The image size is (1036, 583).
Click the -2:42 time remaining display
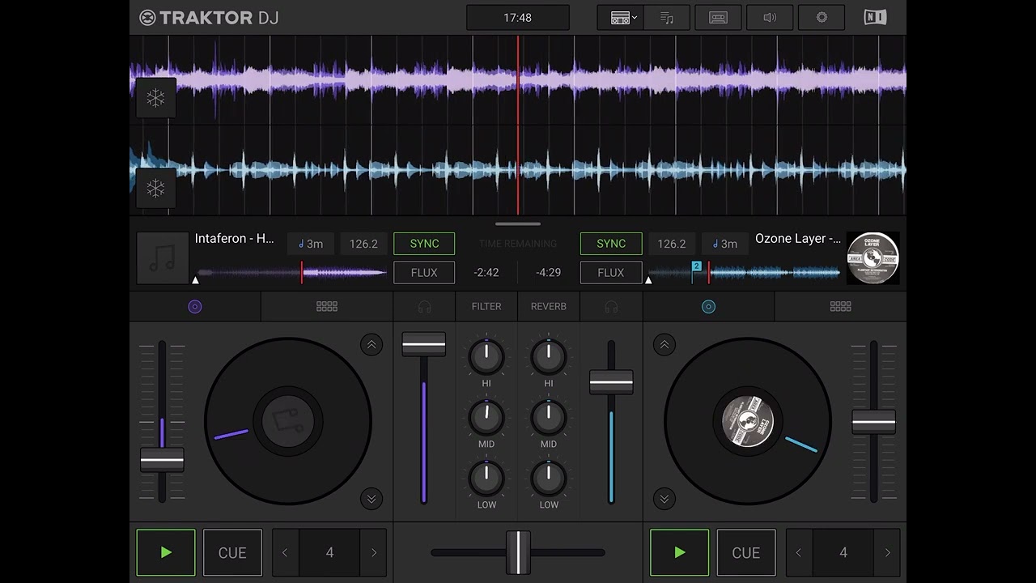[486, 273]
